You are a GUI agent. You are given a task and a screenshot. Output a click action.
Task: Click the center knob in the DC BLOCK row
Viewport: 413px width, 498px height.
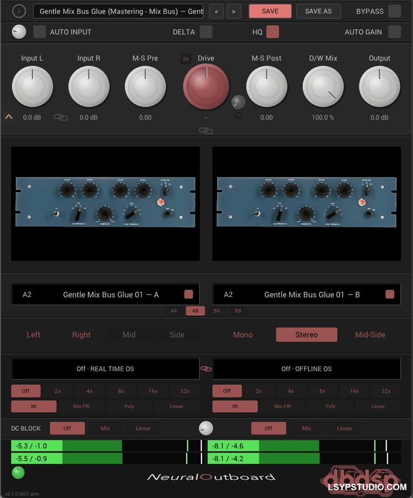click(206, 428)
